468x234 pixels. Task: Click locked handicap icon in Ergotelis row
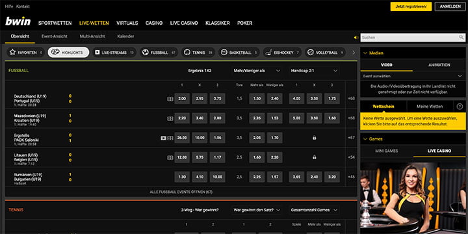(314, 138)
